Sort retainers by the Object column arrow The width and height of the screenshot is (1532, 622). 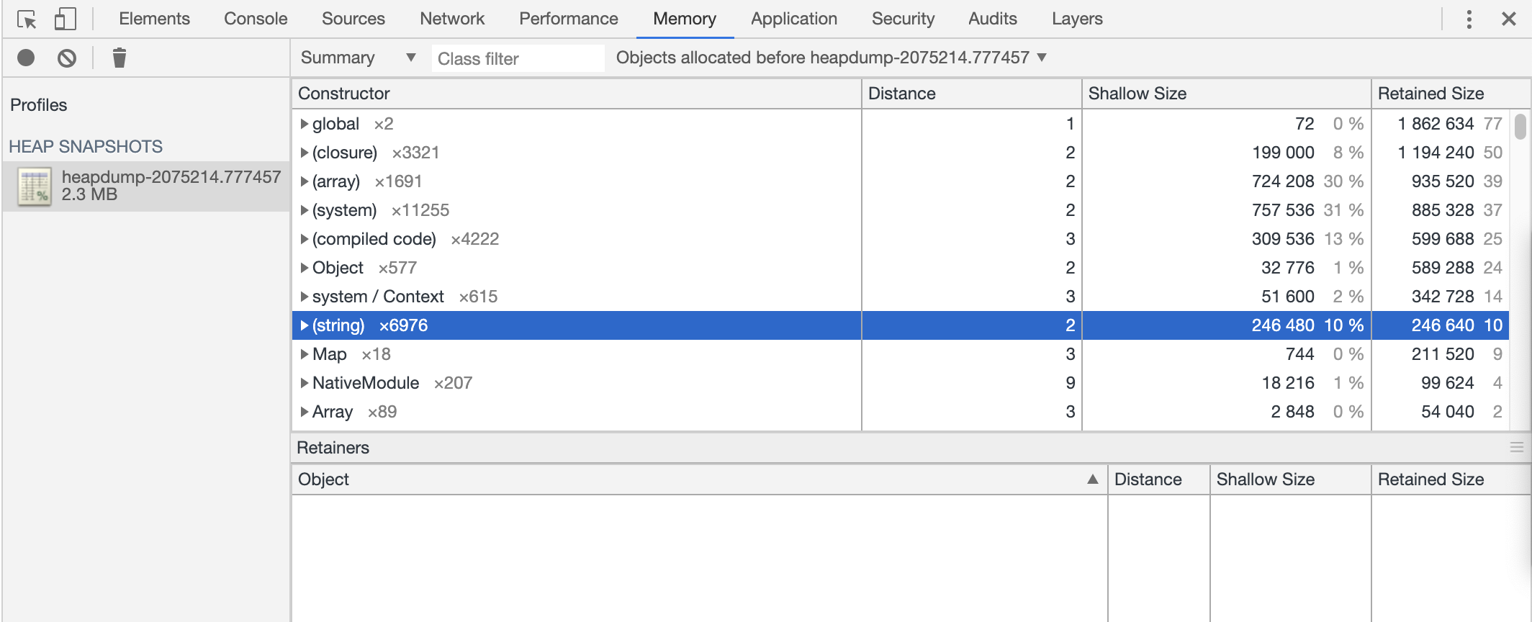tap(1092, 479)
